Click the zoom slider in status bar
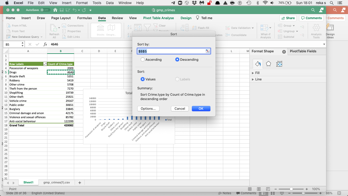 (291, 189)
